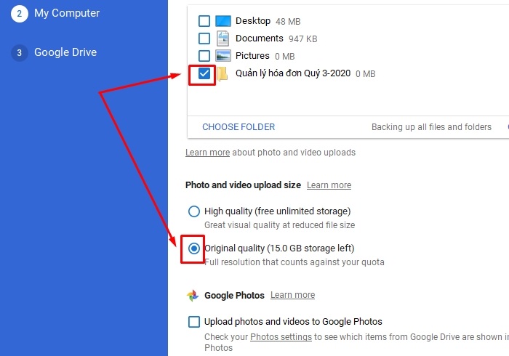Open the Google Drive step
This screenshot has width=509, height=356.
coord(65,52)
